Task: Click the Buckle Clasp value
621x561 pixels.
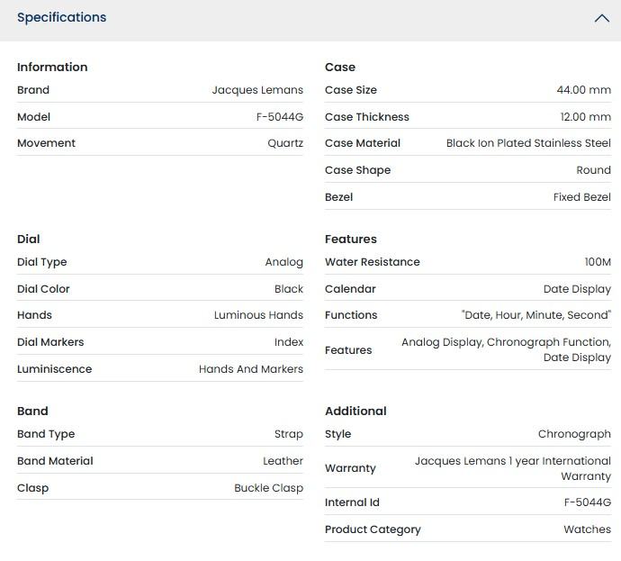Action: pos(268,488)
